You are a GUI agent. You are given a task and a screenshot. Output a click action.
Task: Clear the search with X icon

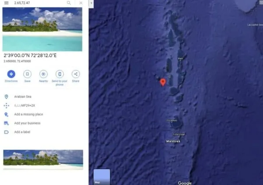click(81, 3)
